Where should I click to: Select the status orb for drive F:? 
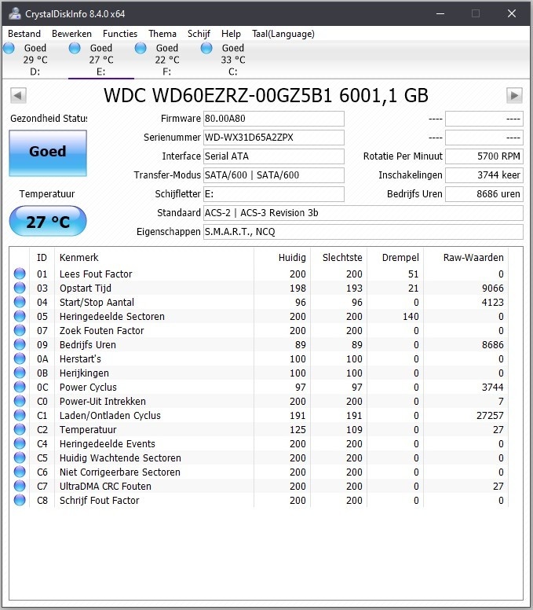pos(141,48)
